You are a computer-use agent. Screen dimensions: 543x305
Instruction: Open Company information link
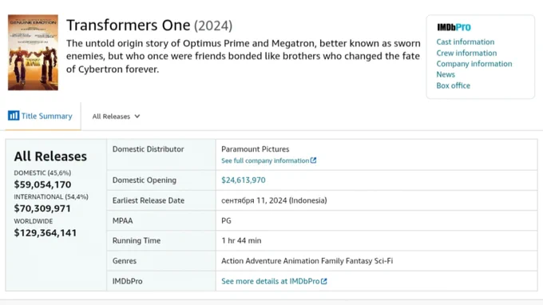[x=474, y=64]
